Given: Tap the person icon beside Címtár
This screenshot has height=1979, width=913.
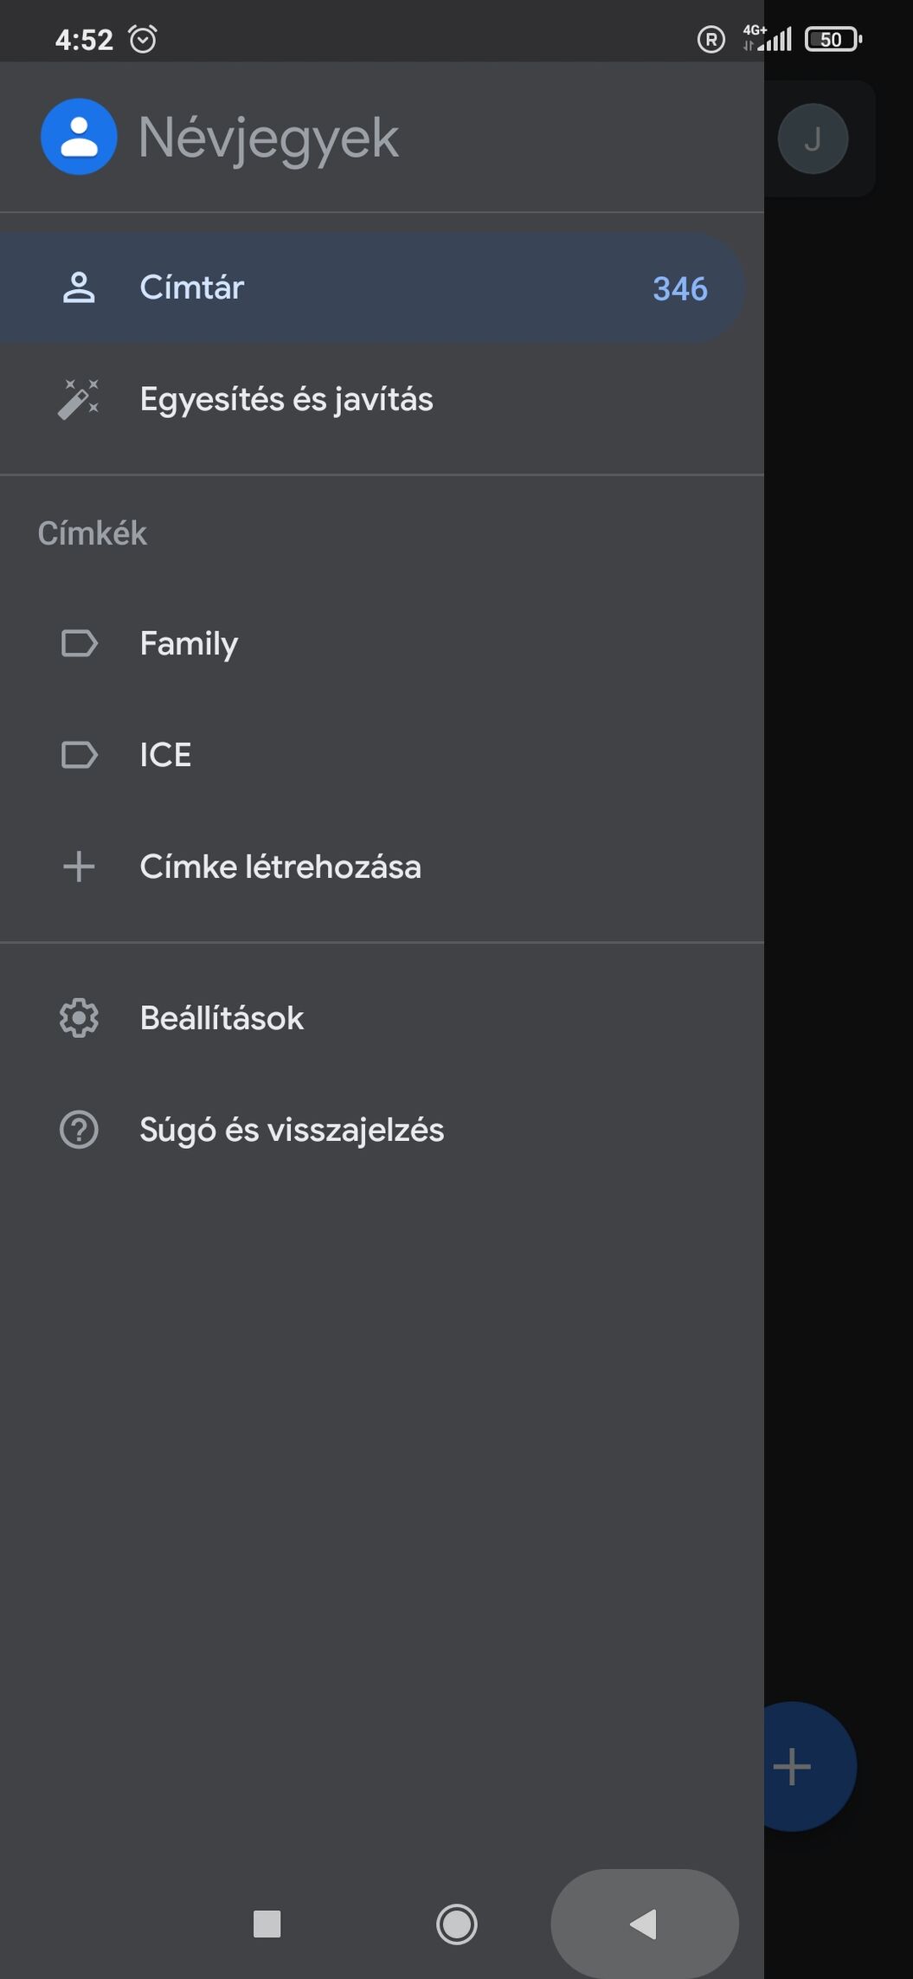Looking at the screenshot, I should click(79, 287).
